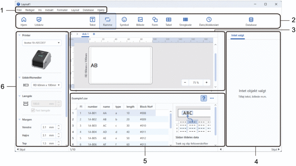Open the Vis menu

pos(40,10)
